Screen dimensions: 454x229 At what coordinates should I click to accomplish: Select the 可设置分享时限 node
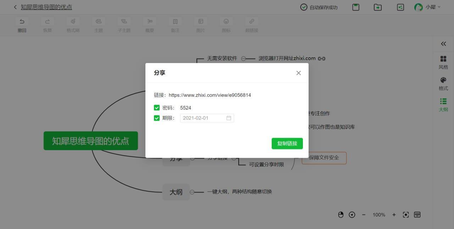(266, 164)
